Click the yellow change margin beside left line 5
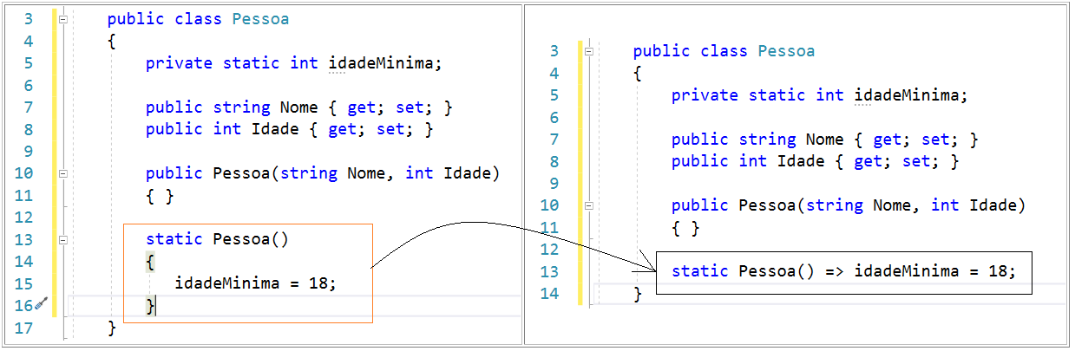This screenshot has height=351, width=1075. (x=54, y=62)
